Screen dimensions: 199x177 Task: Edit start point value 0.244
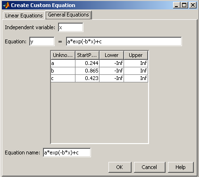tap(87, 63)
